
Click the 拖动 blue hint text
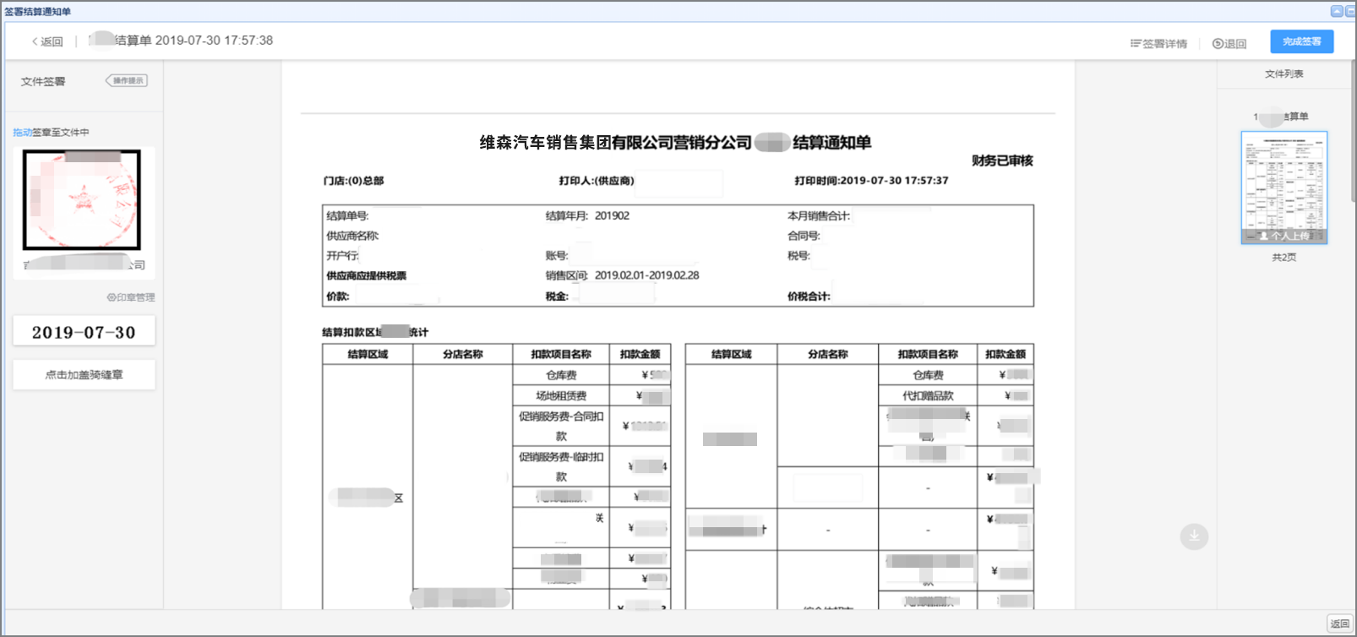point(22,133)
